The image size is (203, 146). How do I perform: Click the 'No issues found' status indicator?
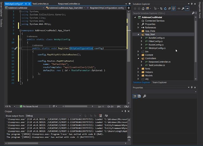pyautogui.click(x=29, y=107)
